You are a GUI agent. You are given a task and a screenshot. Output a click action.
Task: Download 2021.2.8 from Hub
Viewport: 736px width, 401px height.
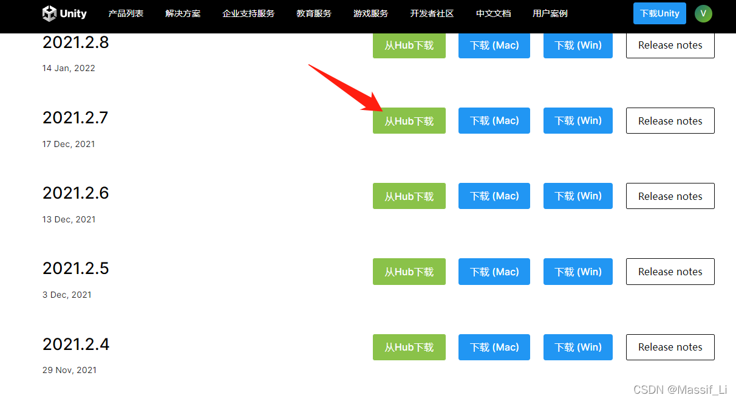tap(409, 45)
